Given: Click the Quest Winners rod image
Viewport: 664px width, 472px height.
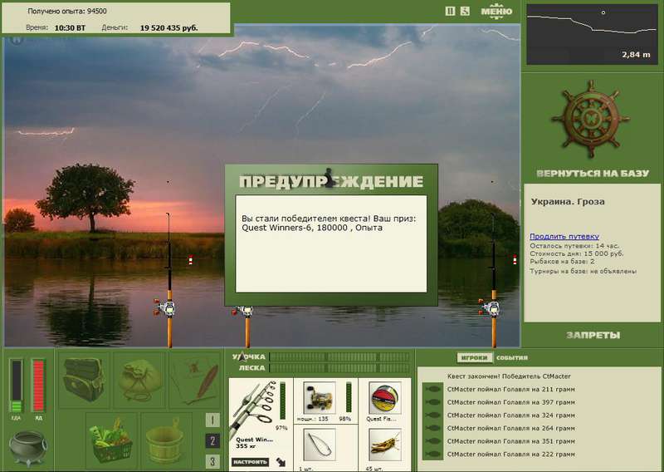Looking at the screenshot, I should (x=254, y=408).
